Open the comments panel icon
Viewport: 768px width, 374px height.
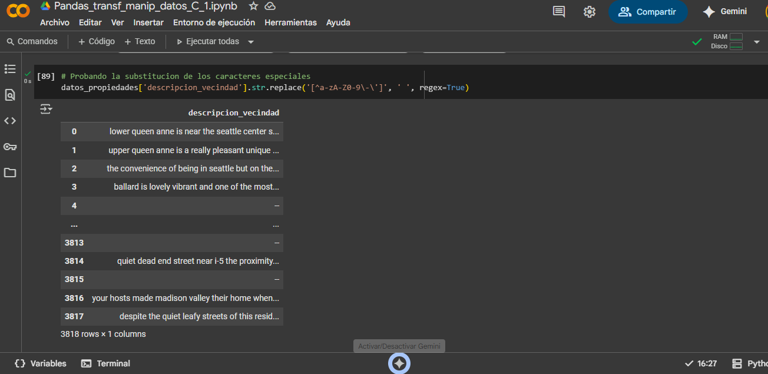point(559,12)
